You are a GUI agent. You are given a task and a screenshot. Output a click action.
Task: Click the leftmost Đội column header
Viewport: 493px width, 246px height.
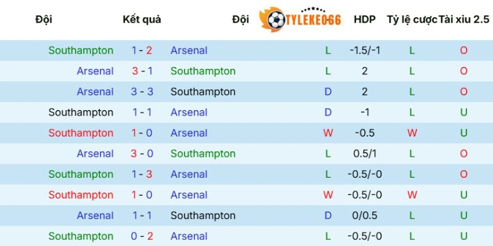pos(44,20)
